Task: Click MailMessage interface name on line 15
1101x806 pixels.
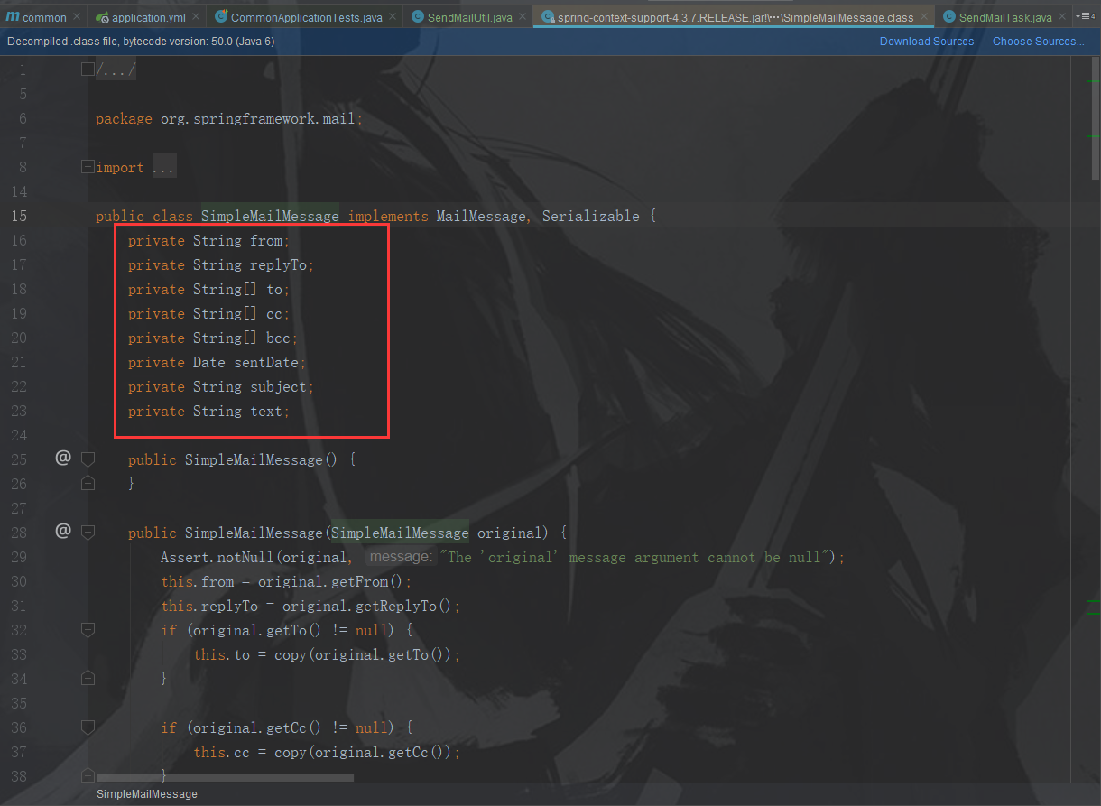Action: pyautogui.click(x=481, y=216)
